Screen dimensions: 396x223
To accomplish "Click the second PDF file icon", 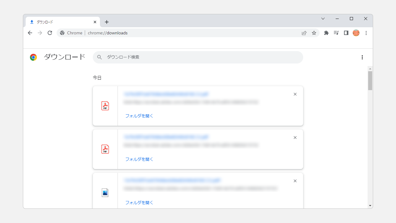I will (105, 149).
